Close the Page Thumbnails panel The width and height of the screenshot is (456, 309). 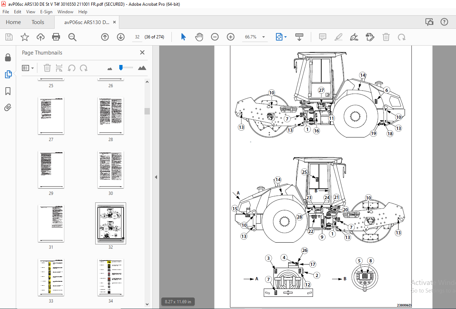coord(142,52)
